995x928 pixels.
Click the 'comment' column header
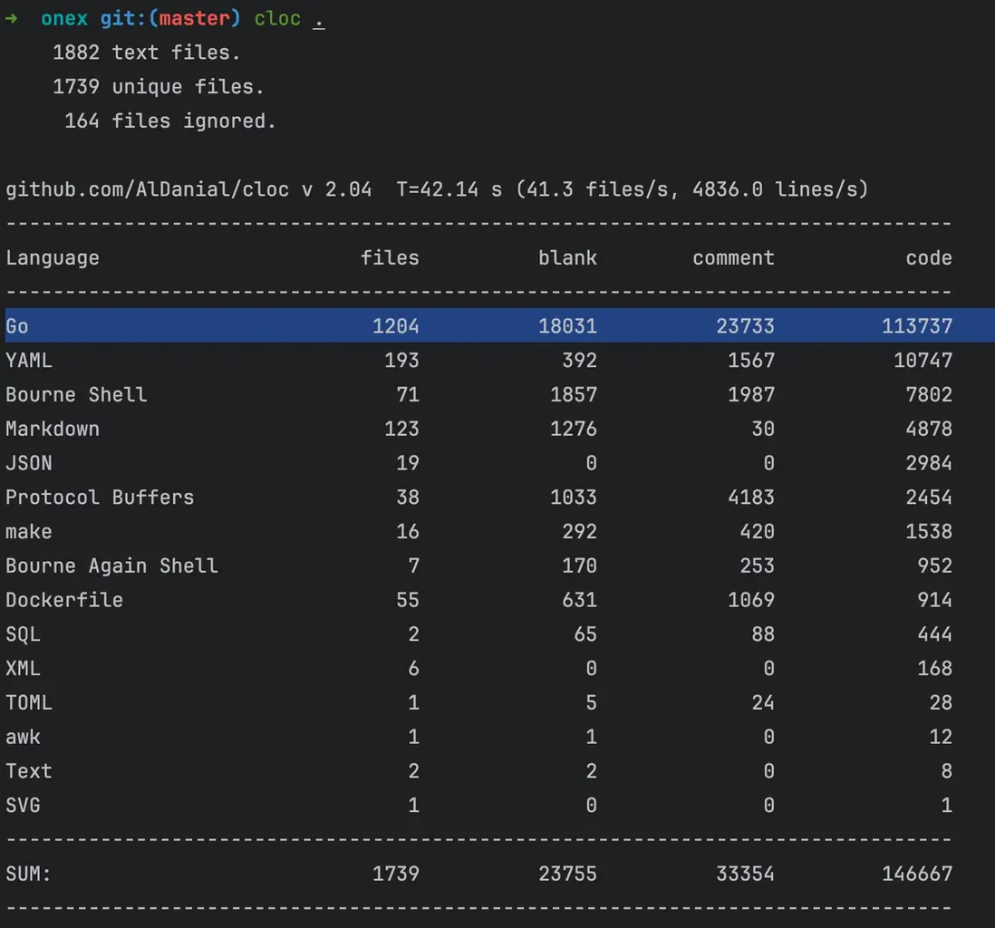click(x=733, y=258)
